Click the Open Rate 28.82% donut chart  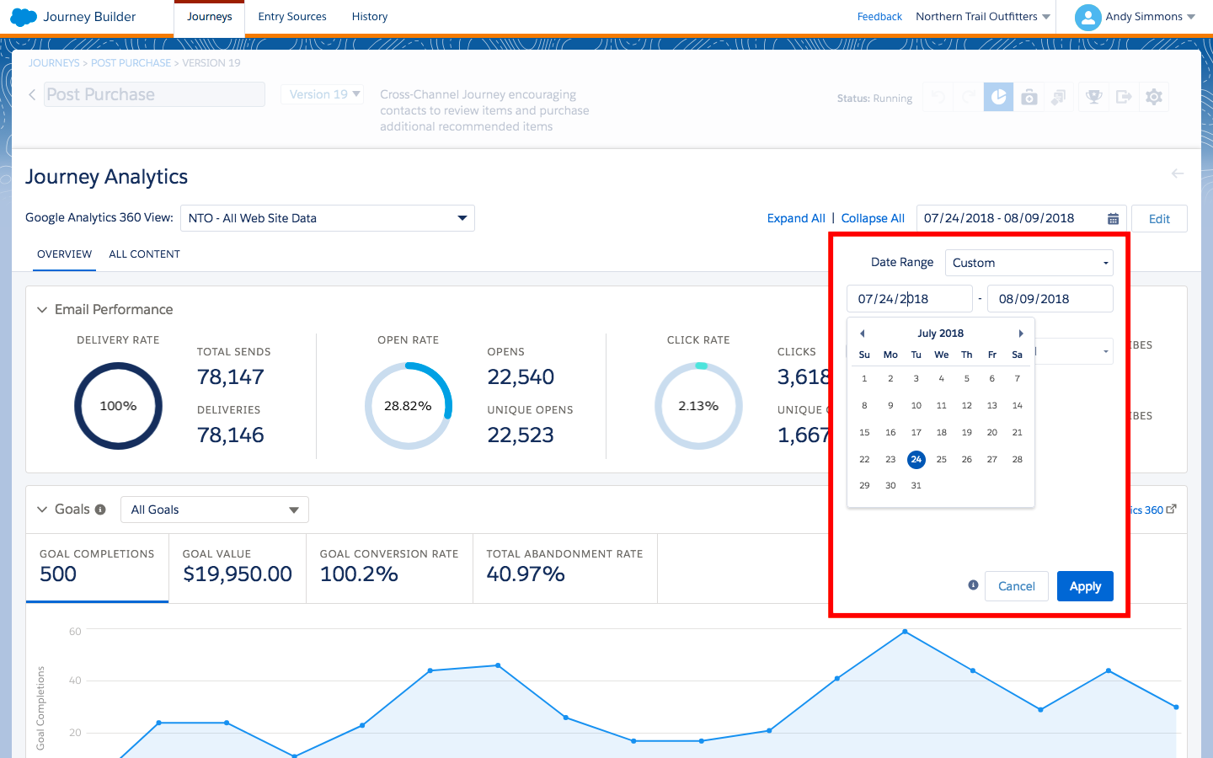(408, 406)
